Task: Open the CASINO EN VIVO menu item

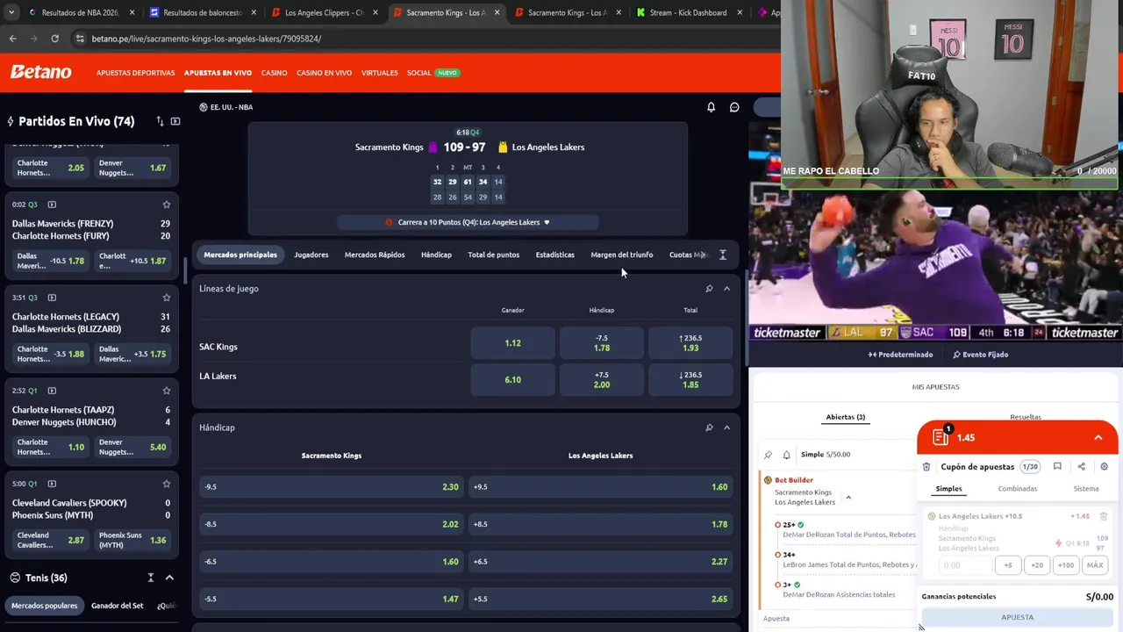Action: click(324, 73)
